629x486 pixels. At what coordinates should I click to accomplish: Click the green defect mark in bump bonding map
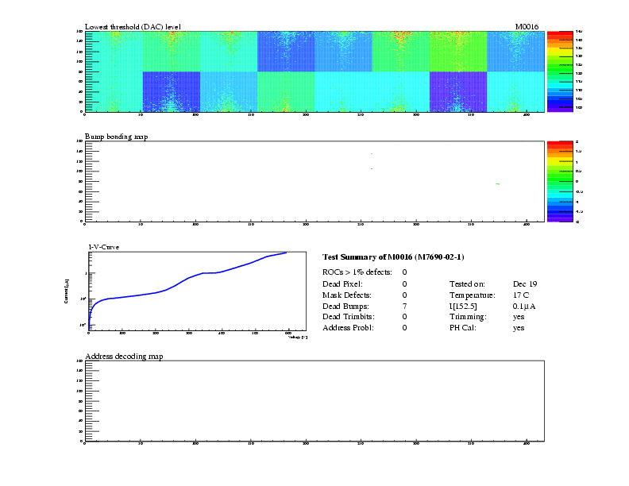pyautogui.click(x=497, y=184)
